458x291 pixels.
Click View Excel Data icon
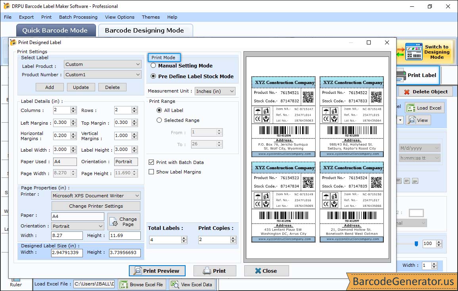(x=174, y=284)
